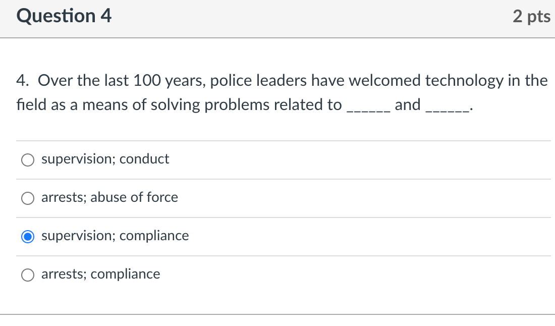Click the "supervision; compliance" answer text
Viewport: 555px width, 326px height.
[115, 236]
